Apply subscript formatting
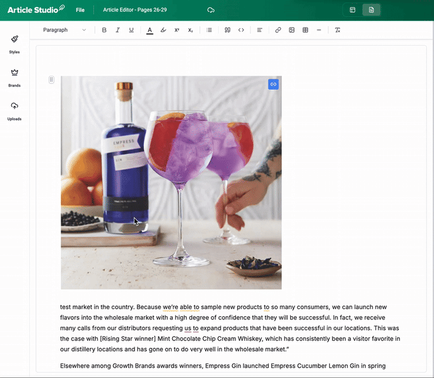434x378 pixels. tap(191, 30)
